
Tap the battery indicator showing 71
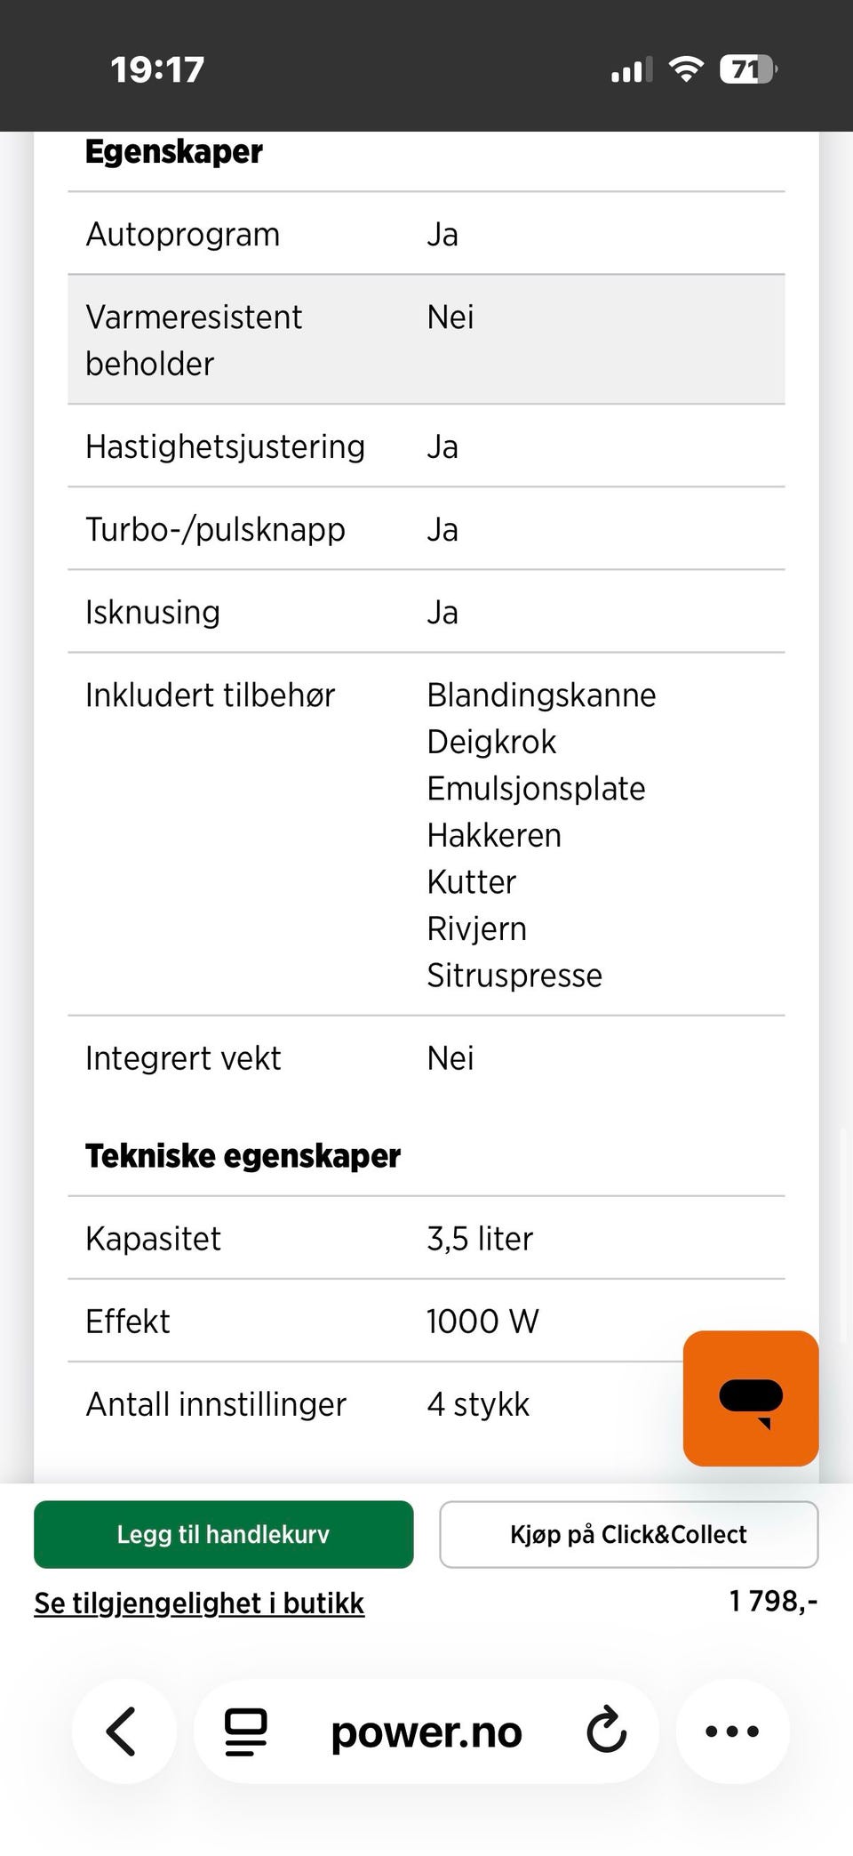(x=748, y=69)
